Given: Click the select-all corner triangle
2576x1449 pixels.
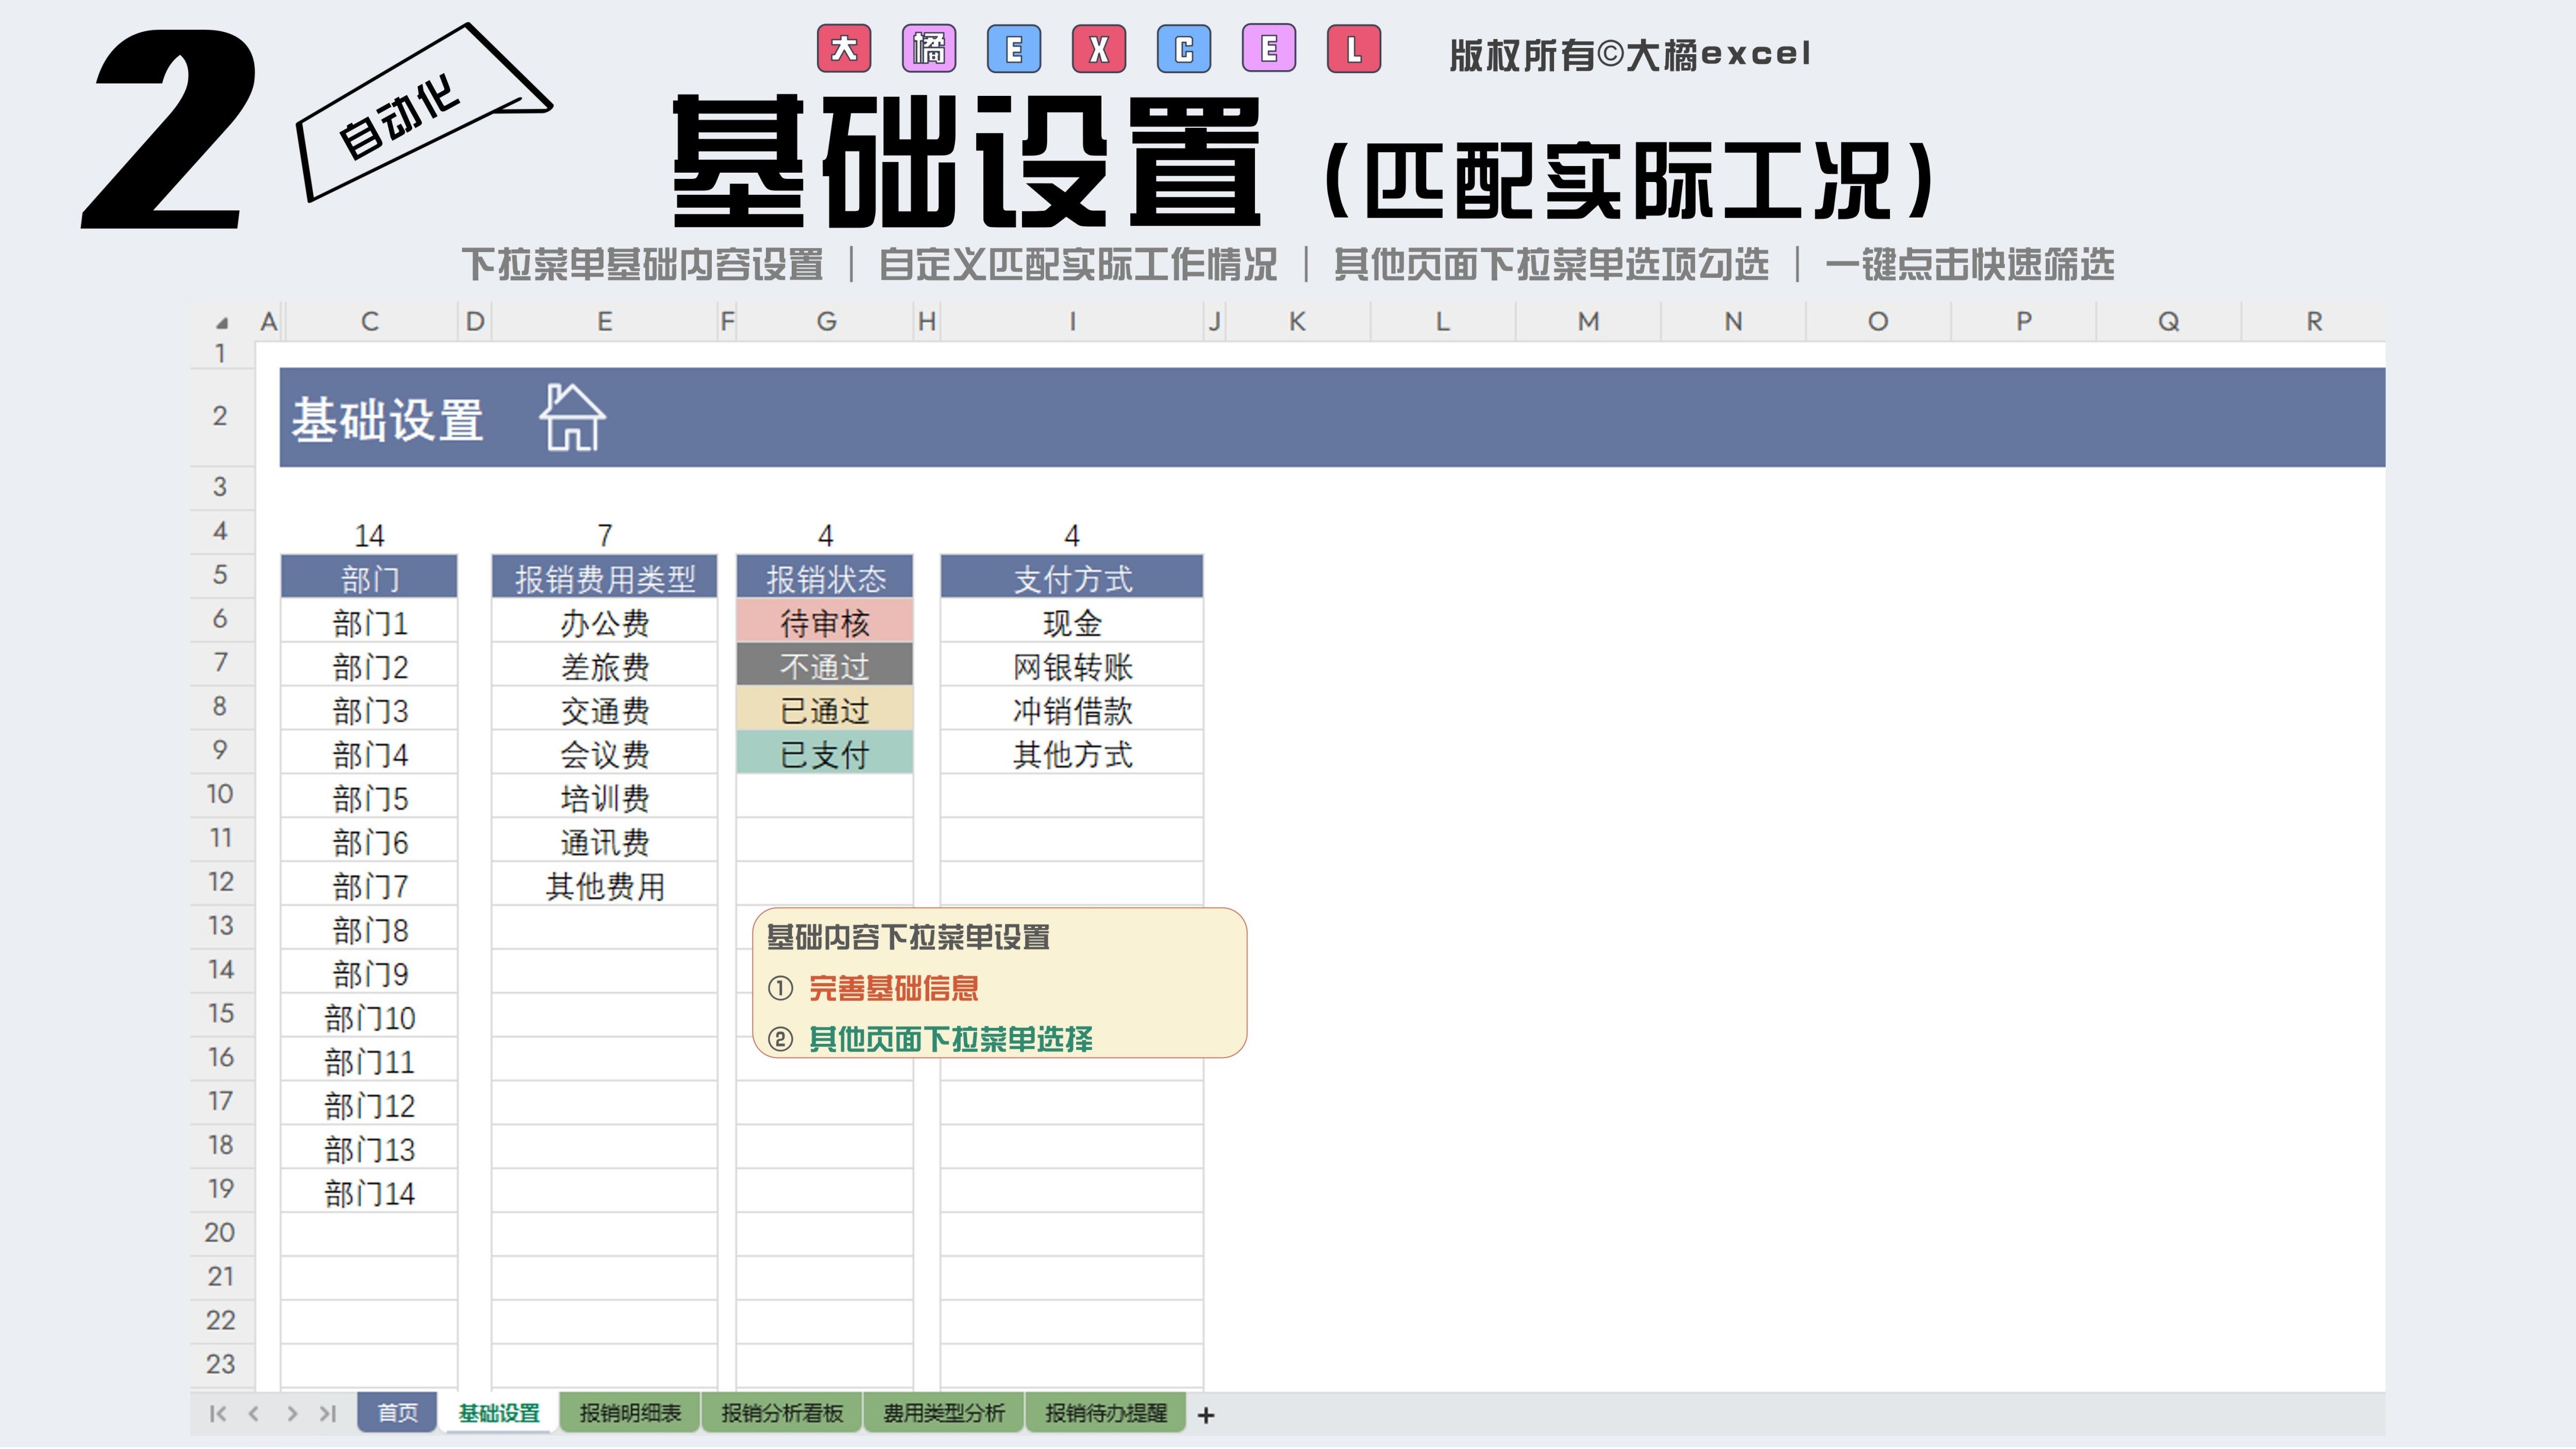Looking at the screenshot, I should [221, 322].
